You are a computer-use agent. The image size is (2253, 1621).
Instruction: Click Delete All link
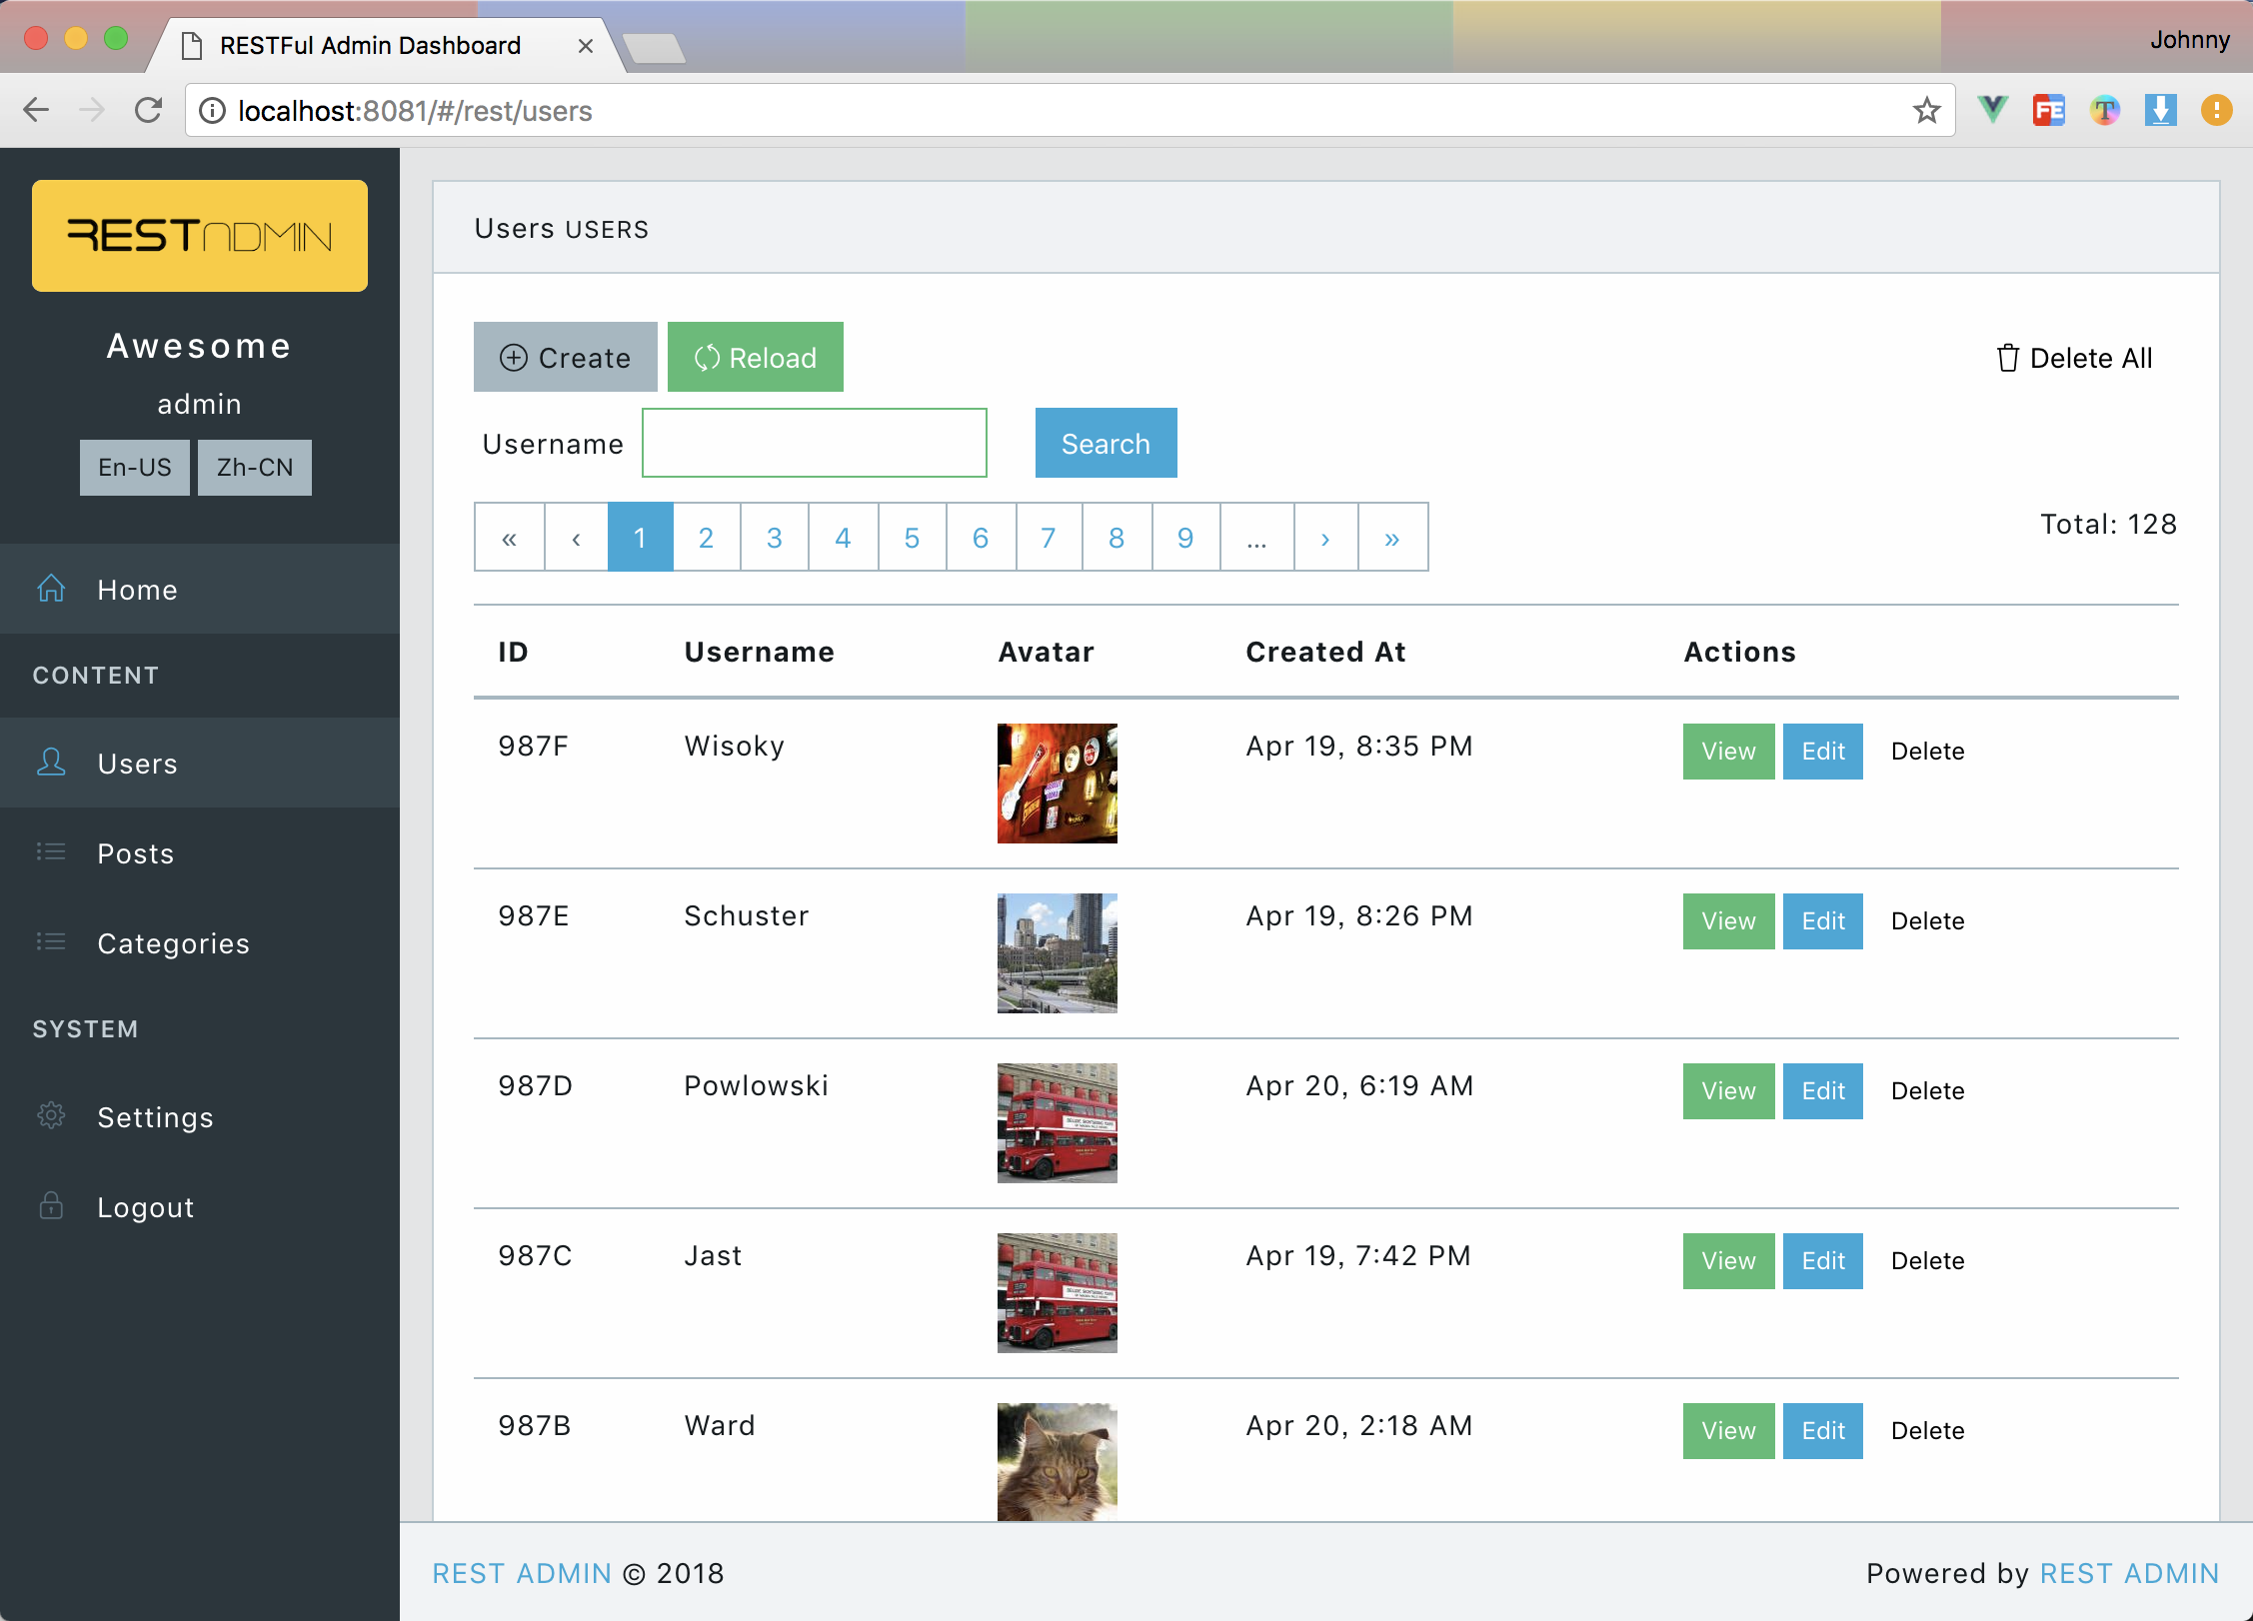click(2075, 358)
